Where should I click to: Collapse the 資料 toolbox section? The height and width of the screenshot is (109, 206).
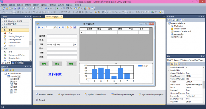(x=3, y=27)
